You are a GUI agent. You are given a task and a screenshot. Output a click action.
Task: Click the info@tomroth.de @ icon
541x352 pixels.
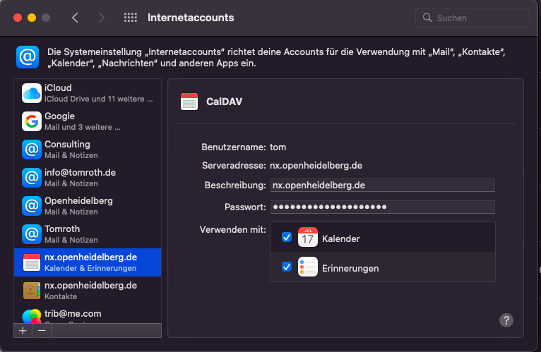[32, 178]
